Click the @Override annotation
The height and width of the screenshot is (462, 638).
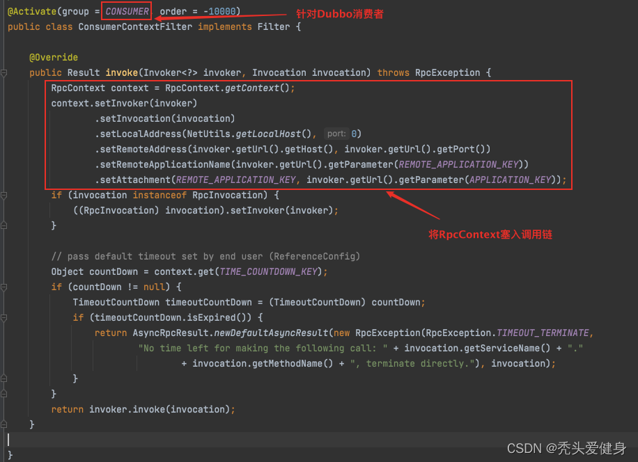pyautogui.click(x=54, y=58)
